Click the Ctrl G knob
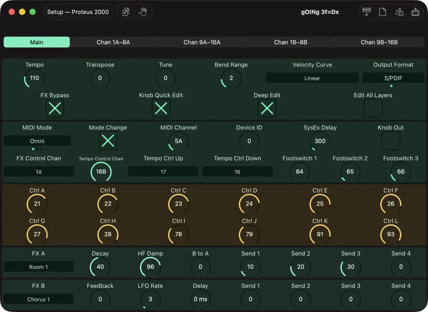Screen dimensions: 428x312 (37, 235)
